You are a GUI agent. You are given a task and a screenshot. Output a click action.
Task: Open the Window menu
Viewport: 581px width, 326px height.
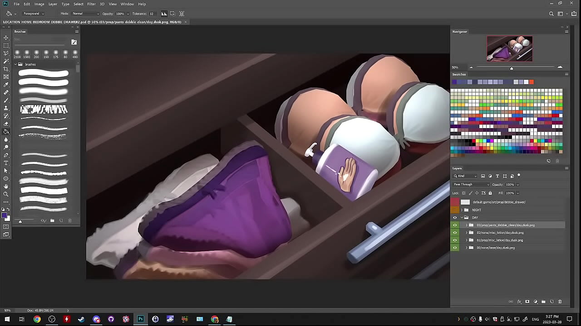(x=127, y=4)
